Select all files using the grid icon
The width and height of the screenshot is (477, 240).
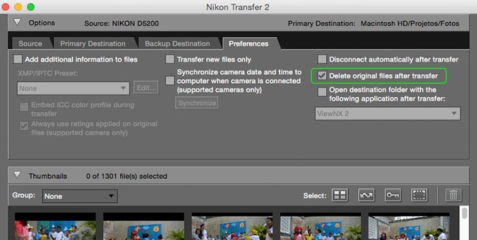pos(340,195)
